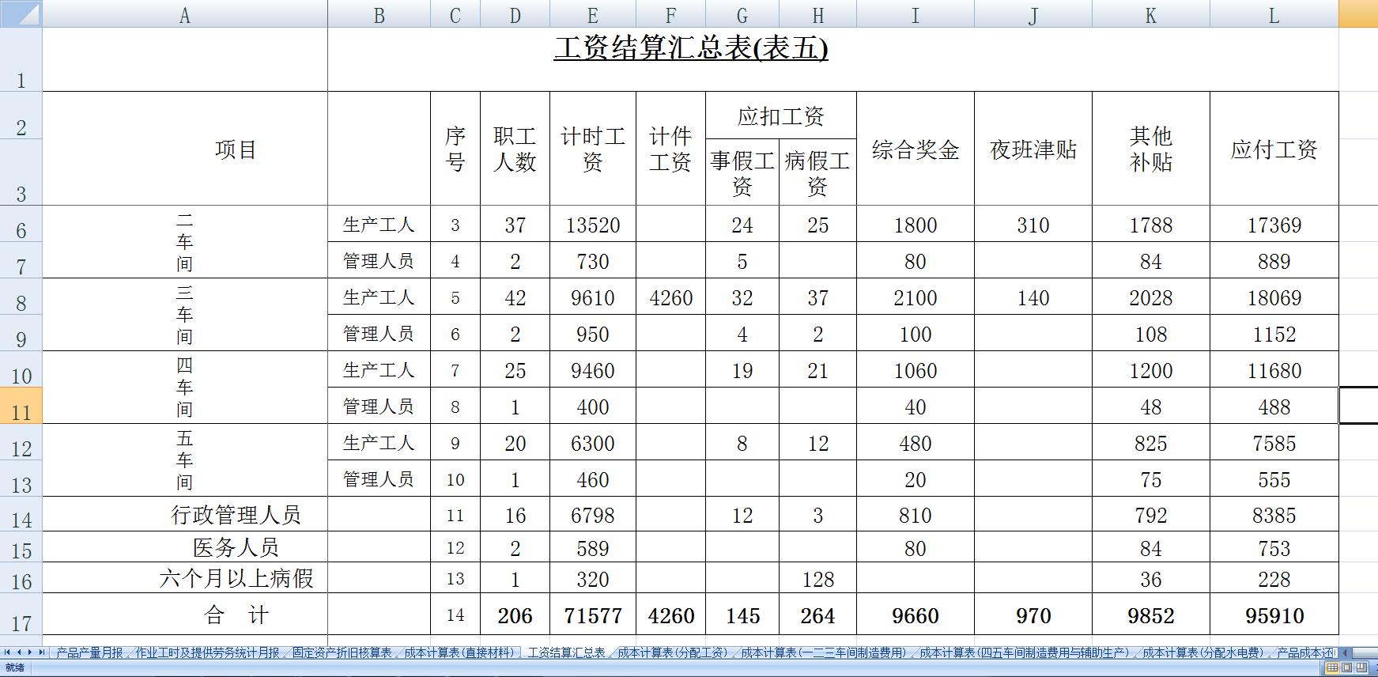Click the 二车间 merged cell

tap(185, 242)
